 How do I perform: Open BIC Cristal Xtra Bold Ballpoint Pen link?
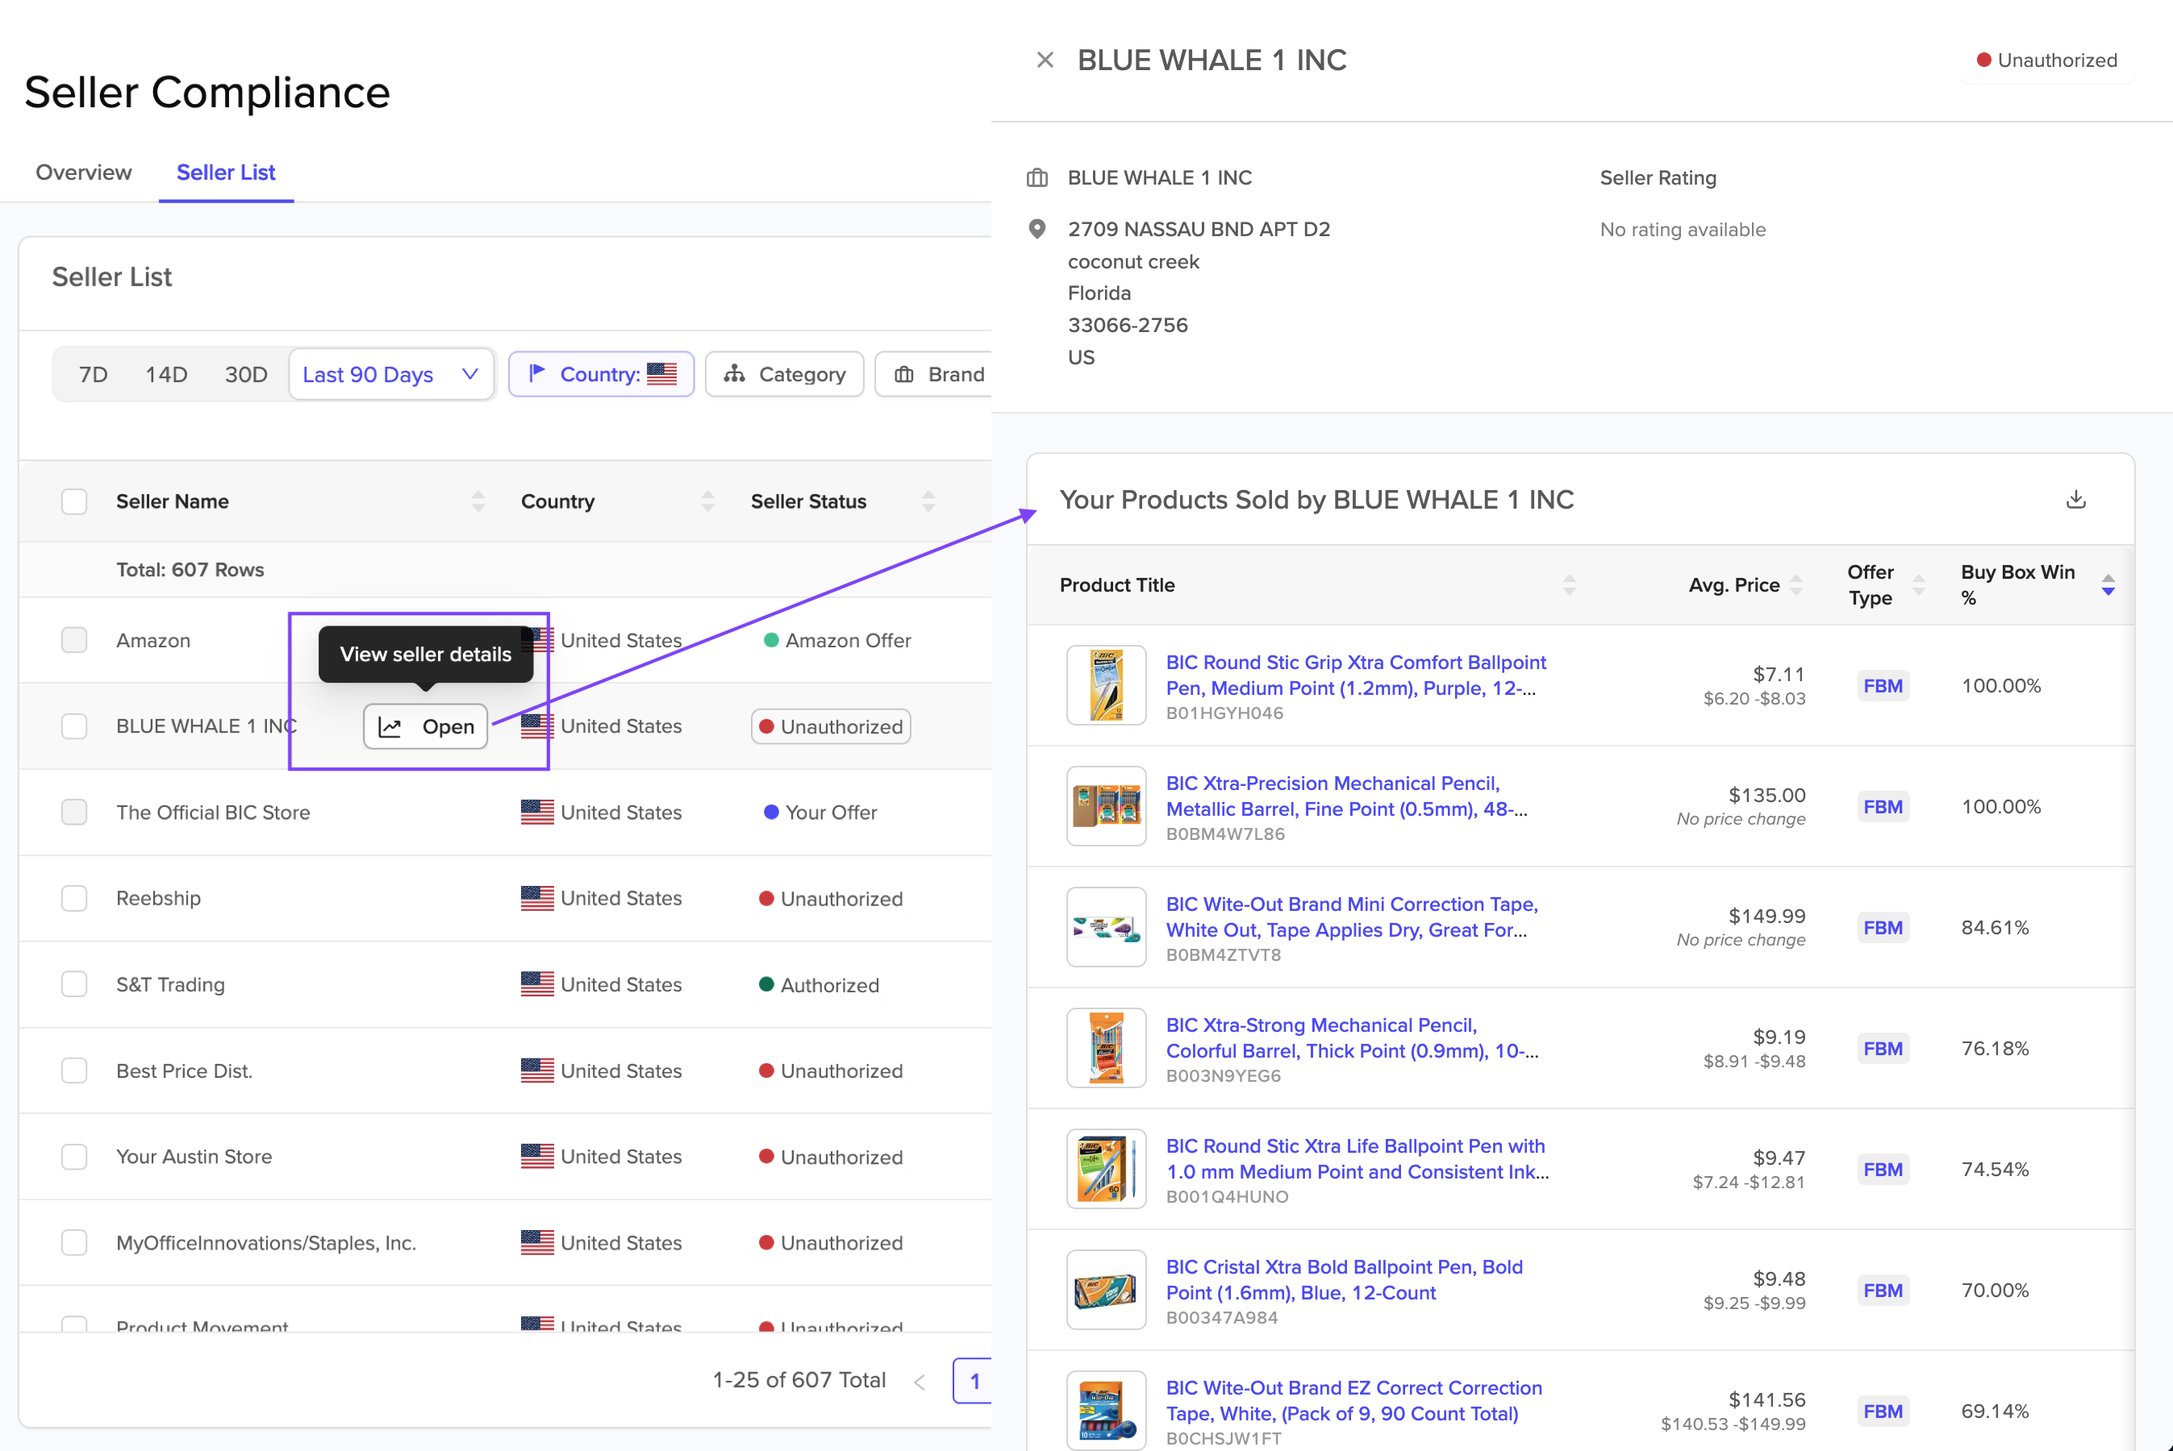[x=1344, y=1280]
